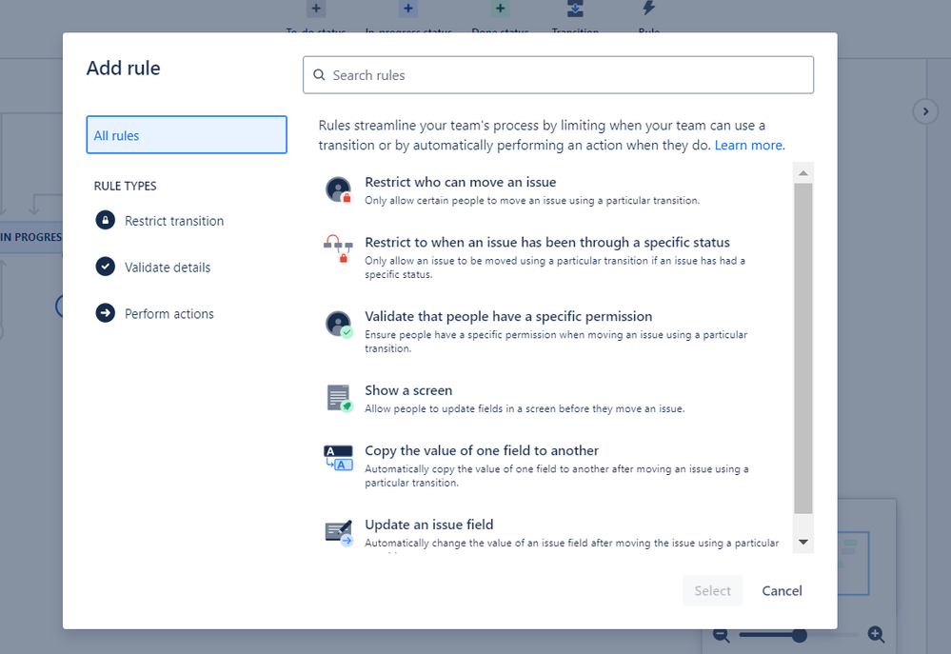Click the rules list scrollbar thumb
The width and height of the screenshot is (951, 654).
[803, 348]
